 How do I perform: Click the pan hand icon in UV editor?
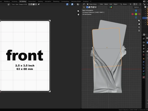(78, 14)
